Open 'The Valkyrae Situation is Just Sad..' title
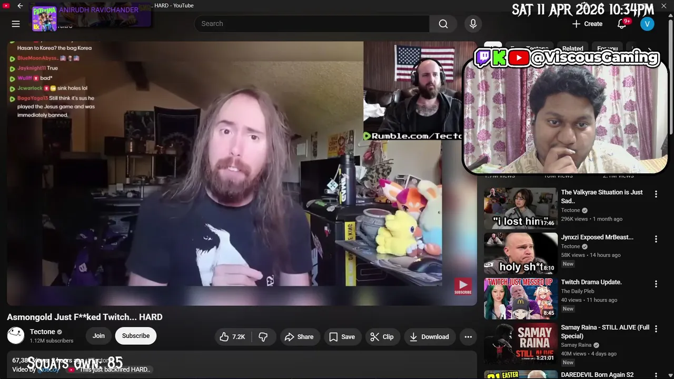 click(x=602, y=196)
